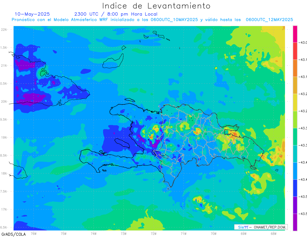Screen dimensions: 307x237
Task: Click the 22N latitude label
Action: [x=4, y=30]
